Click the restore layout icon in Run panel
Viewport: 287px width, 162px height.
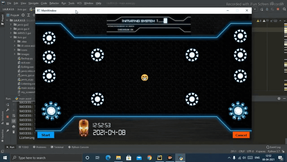click(x=8, y=124)
